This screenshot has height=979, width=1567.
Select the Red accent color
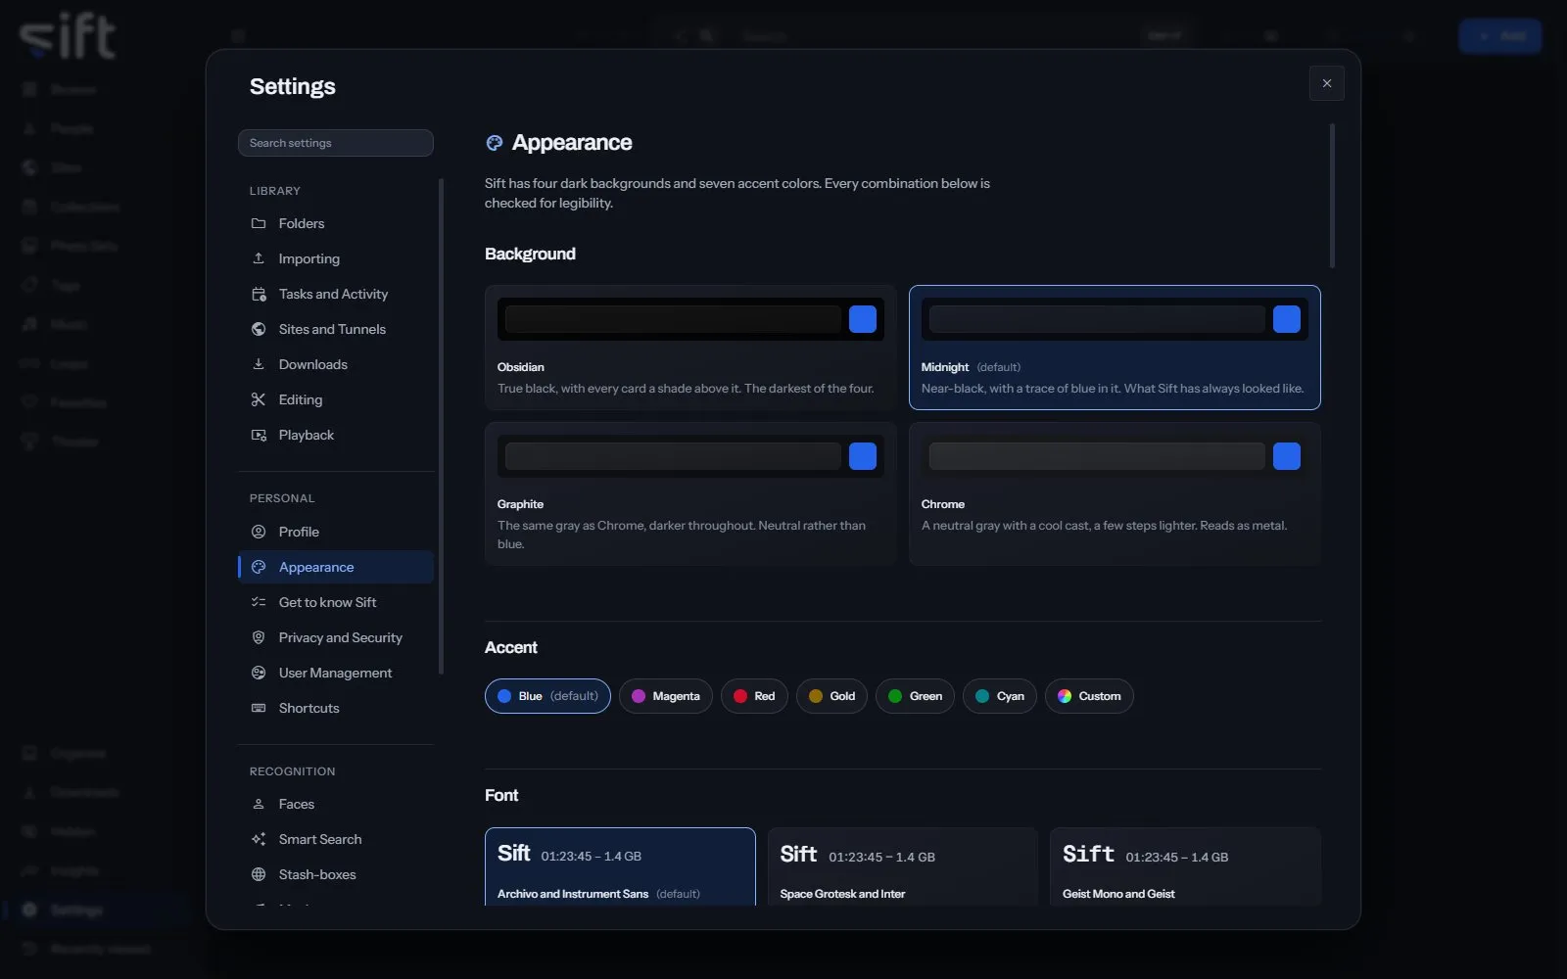754,696
